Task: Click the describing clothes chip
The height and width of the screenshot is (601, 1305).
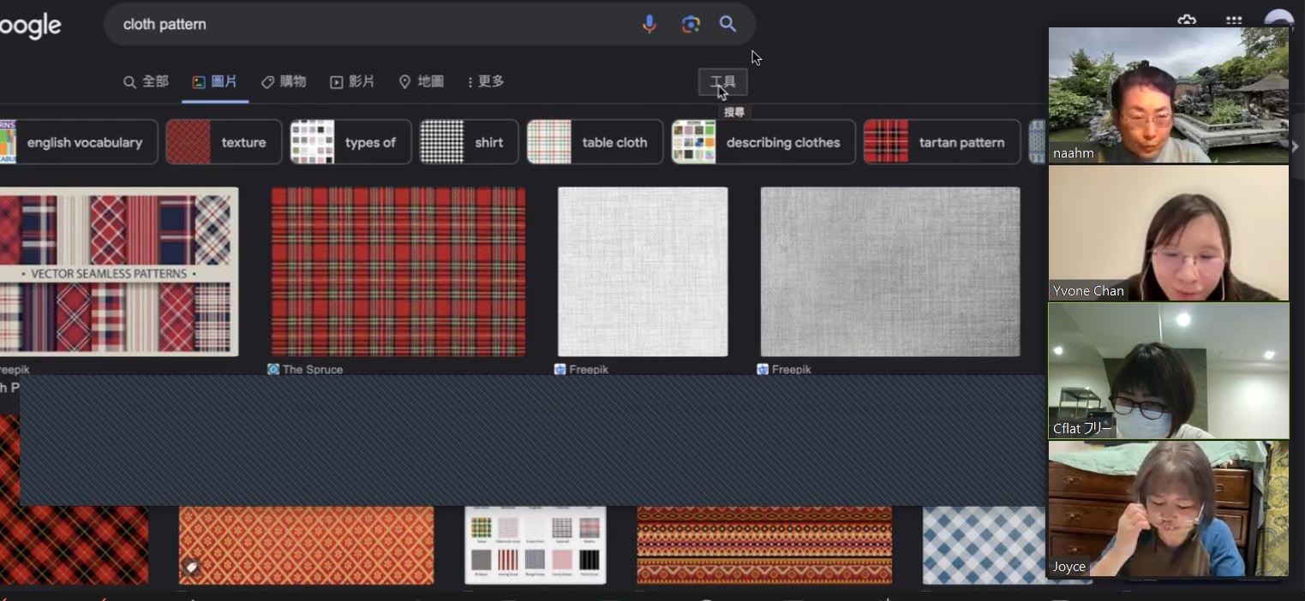Action: [x=763, y=142]
